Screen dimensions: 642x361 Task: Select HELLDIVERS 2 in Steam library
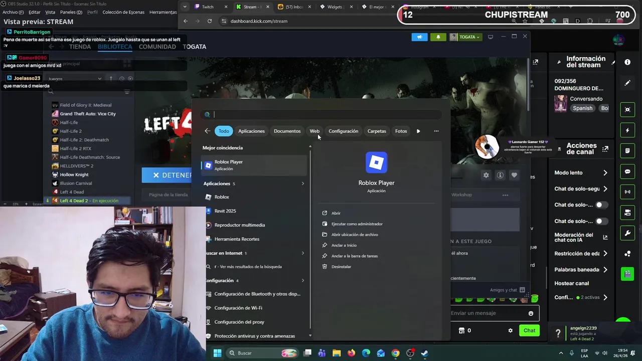click(76, 166)
